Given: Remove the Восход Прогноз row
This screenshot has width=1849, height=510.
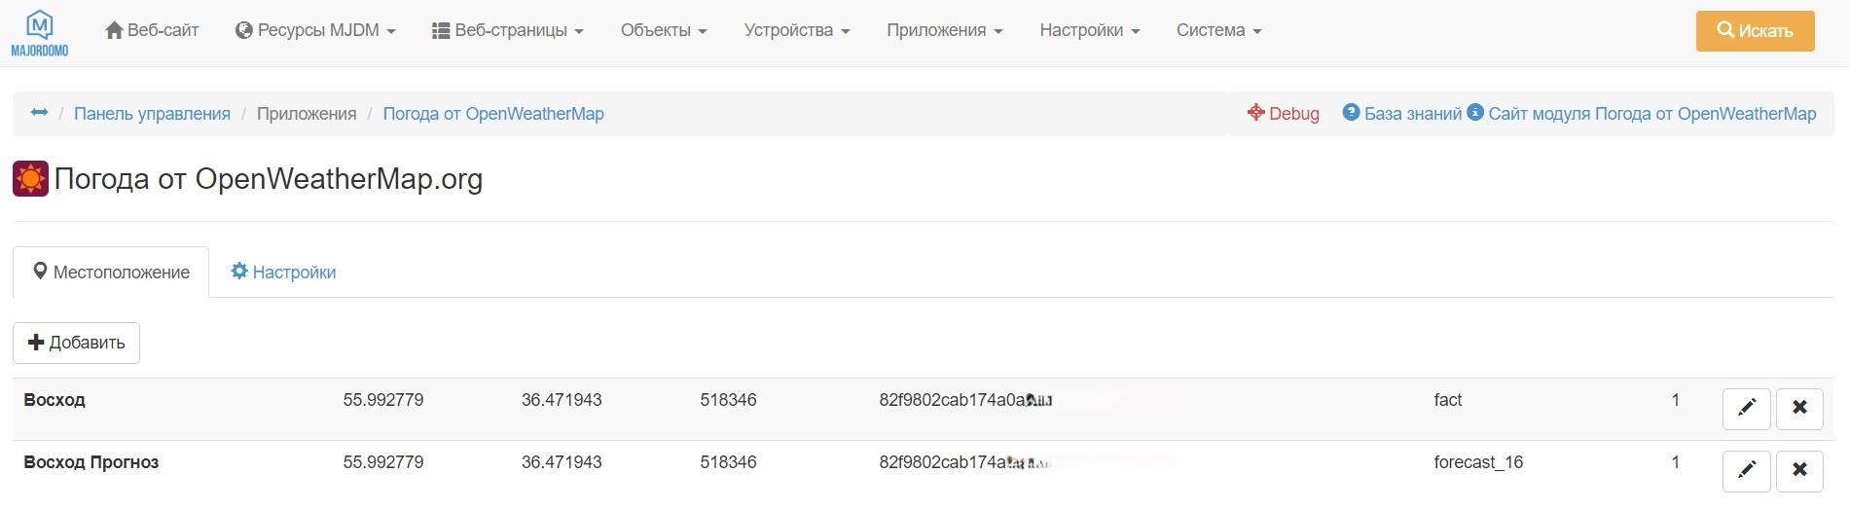Looking at the screenshot, I should pos(1799,470).
